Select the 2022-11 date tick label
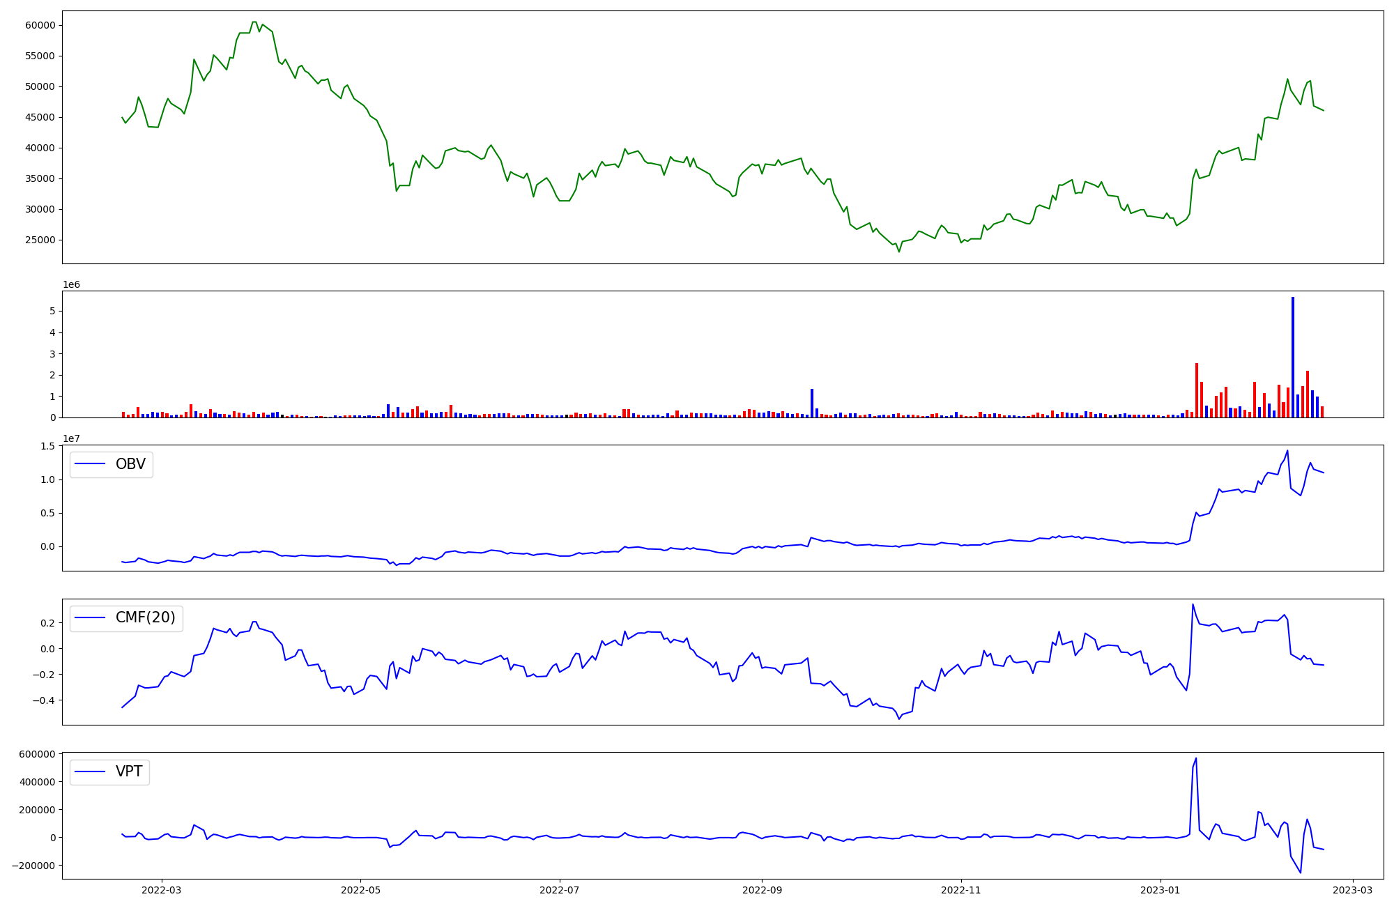Viewport: 1394px width, 906px height. click(961, 890)
